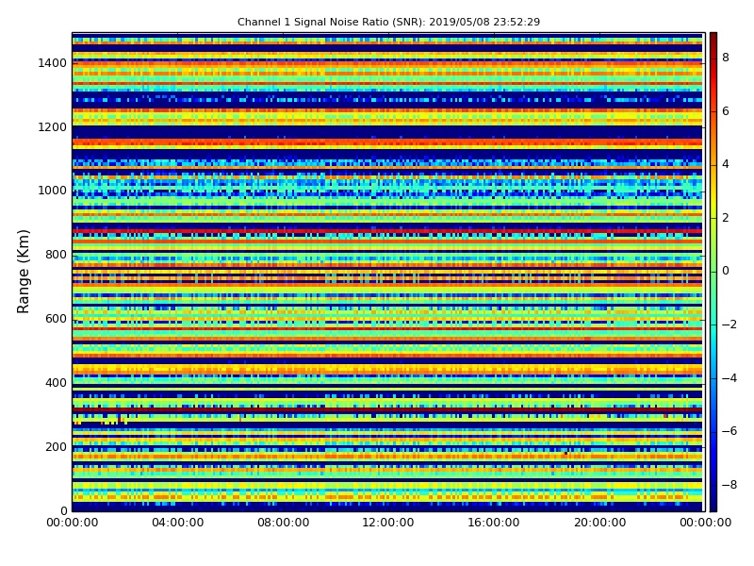Click the 400 range tick label

coord(56,383)
